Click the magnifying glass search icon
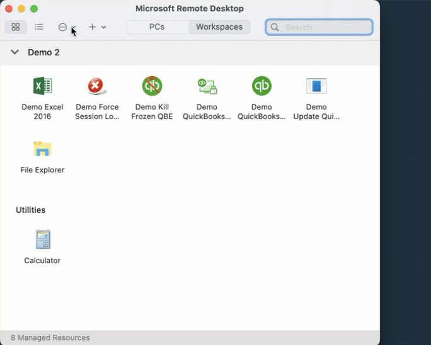This screenshot has height=345, width=431. click(x=275, y=27)
